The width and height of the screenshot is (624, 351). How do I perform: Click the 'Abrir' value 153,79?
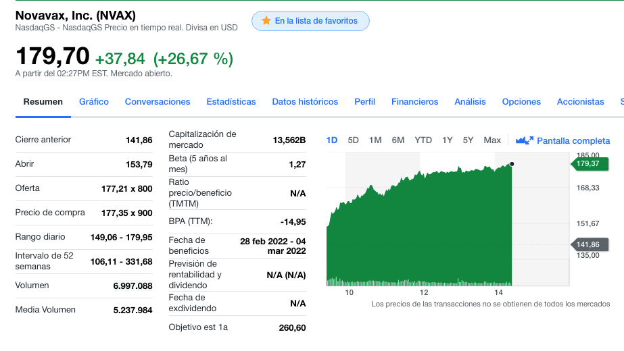pos(139,165)
